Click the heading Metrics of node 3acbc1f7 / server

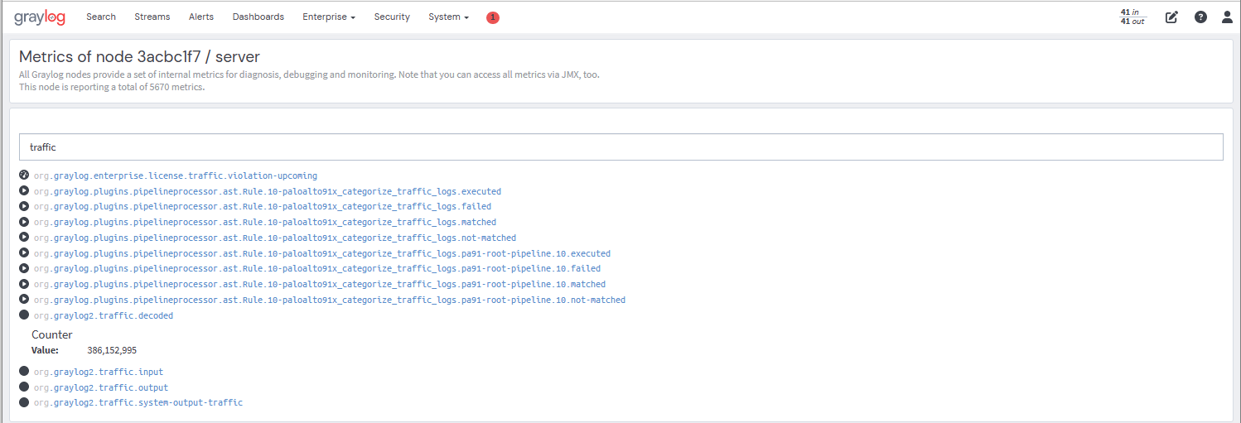coord(139,57)
